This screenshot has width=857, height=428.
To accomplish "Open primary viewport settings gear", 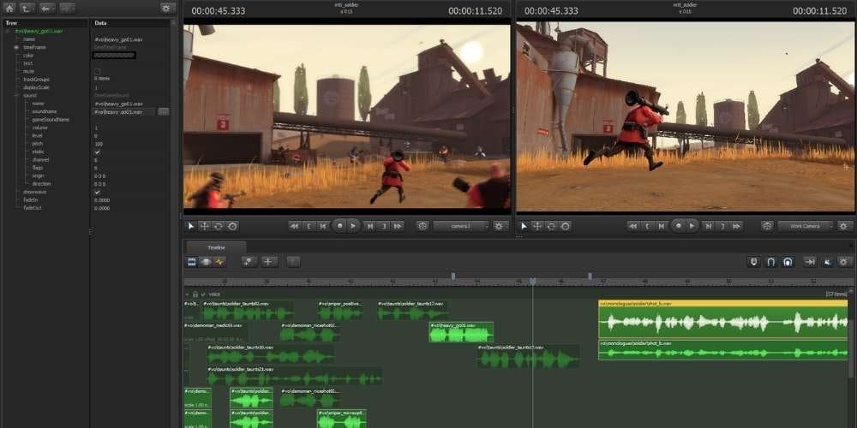I will [x=499, y=226].
